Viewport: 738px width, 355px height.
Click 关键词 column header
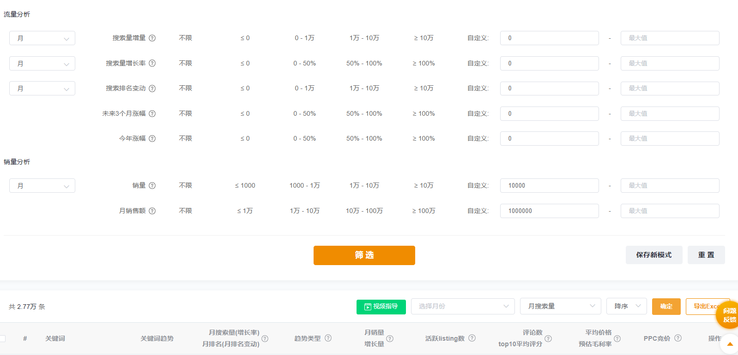click(55, 338)
